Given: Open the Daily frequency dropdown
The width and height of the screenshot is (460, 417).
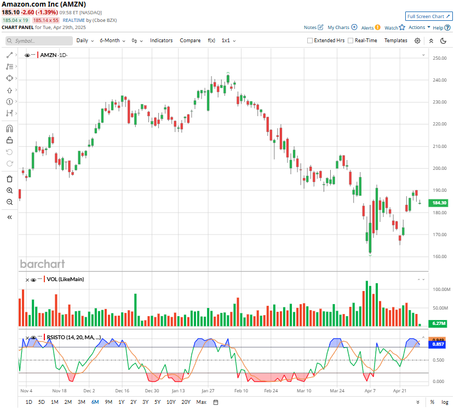Looking at the screenshot, I should tap(85, 41).
